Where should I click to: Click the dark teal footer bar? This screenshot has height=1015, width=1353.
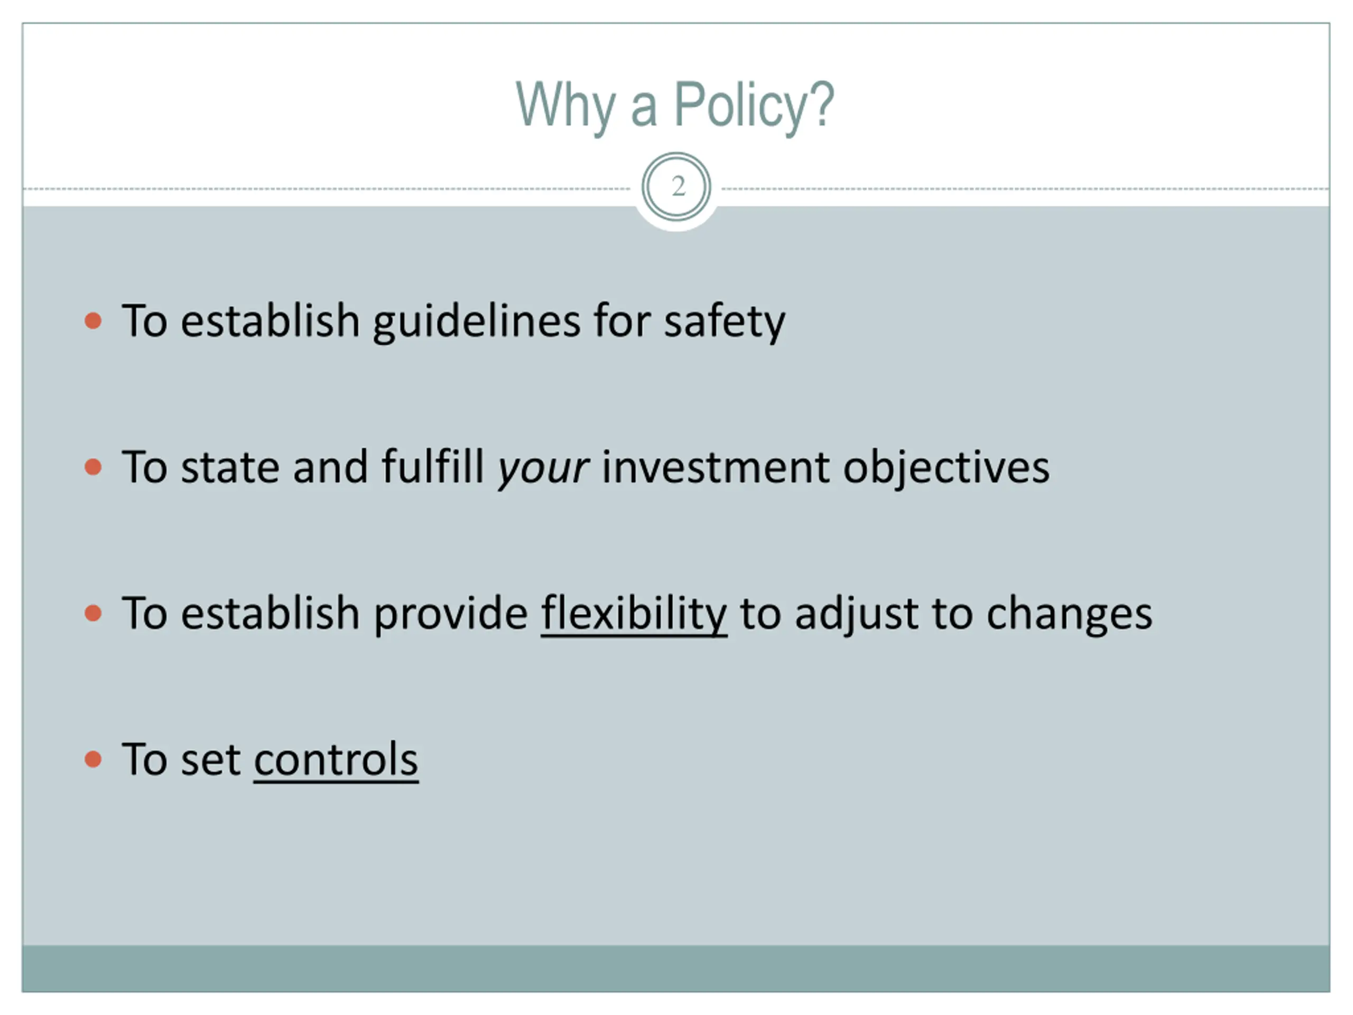(x=676, y=968)
